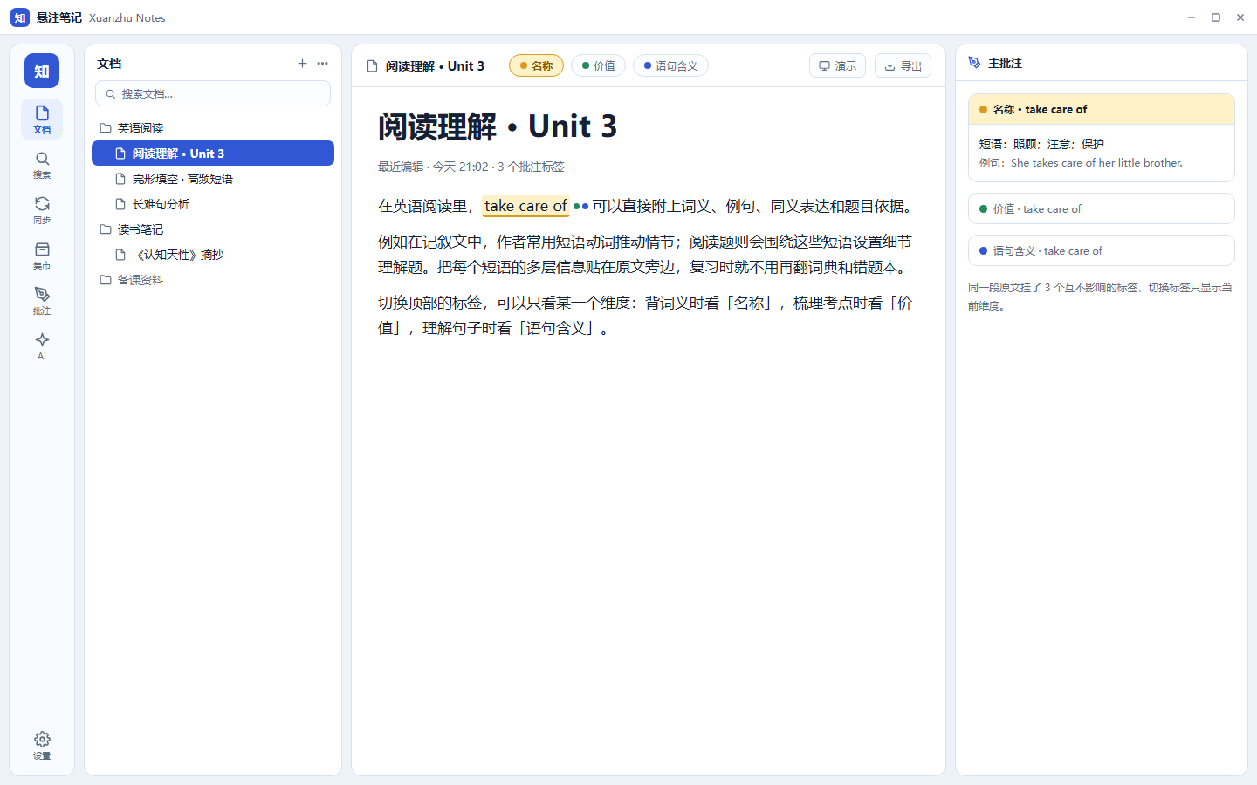Open the 搜索 sidebar section

point(42,165)
